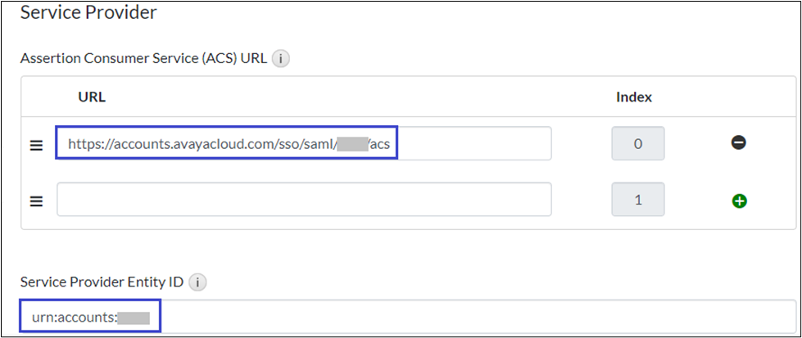This screenshot has height=338, width=802.
Task: Focus the first ACS URL input field
Action: coord(475,143)
